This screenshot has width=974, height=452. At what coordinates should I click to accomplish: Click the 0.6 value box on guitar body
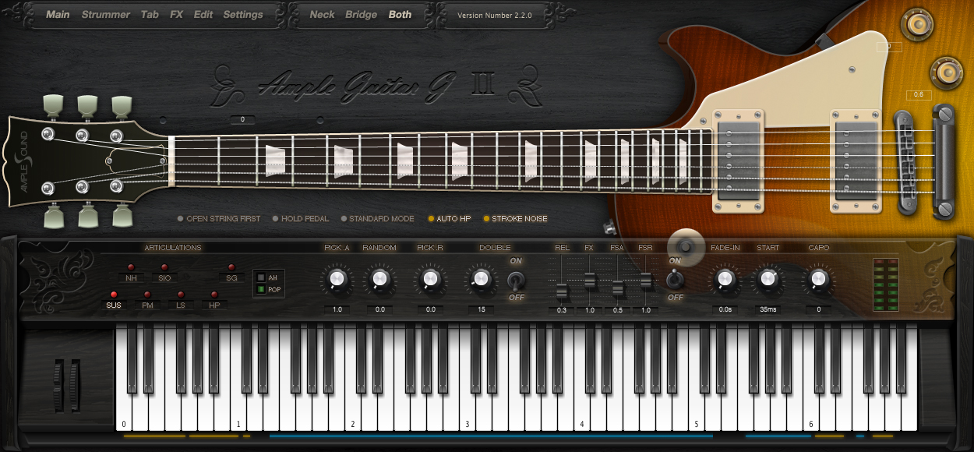919,95
